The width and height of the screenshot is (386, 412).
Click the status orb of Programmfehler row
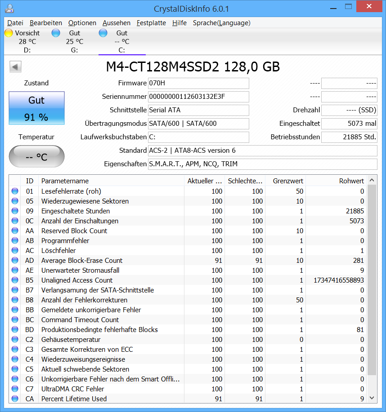tap(15, 241)
